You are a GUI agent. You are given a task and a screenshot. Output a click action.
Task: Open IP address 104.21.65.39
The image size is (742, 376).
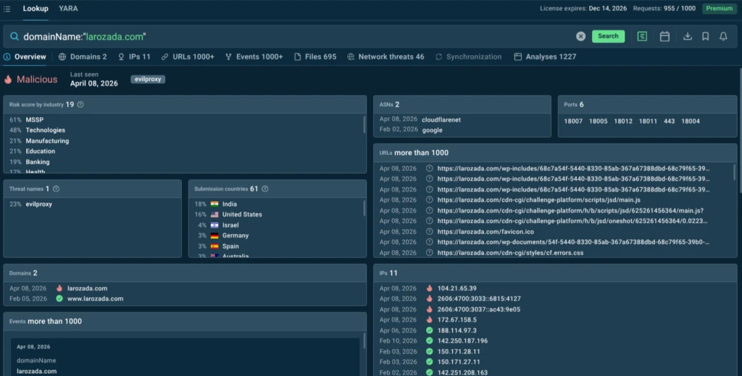[x=457, y=288]
